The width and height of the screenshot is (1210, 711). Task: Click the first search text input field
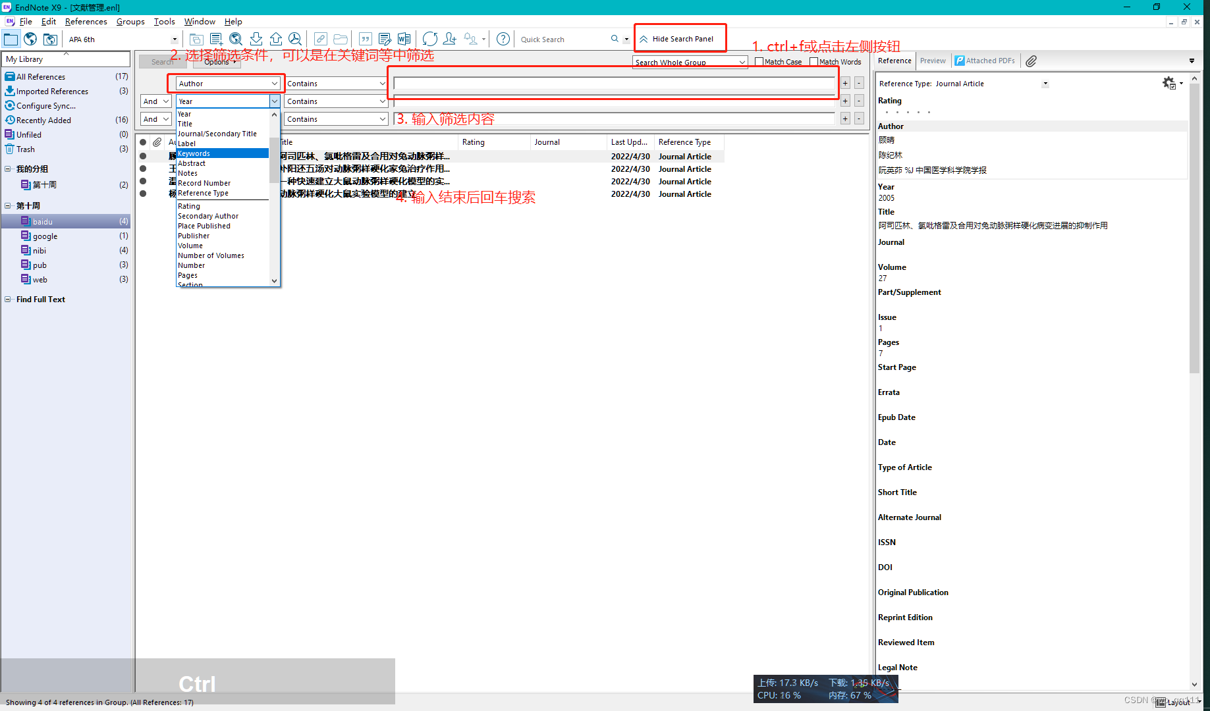(614, 84)
